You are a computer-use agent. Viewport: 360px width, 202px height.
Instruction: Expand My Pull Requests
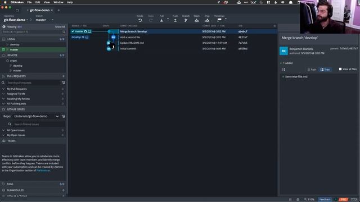point(3,89)
